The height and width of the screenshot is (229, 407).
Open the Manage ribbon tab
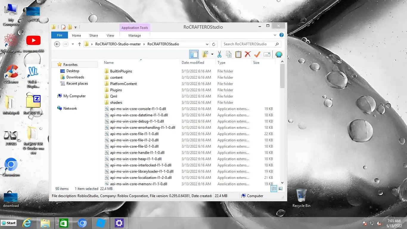pyautogui.click(x=135, y=35)
